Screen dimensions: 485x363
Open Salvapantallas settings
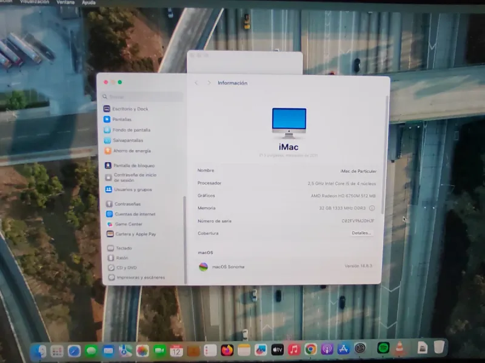[x=124, y=140]
